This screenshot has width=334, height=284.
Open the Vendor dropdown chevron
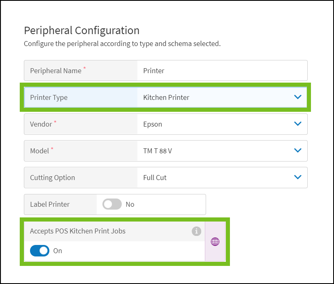[298, 124]
